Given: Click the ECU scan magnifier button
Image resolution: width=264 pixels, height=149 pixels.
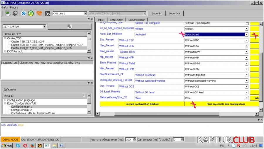Looking at the screenshot, I should tap(69, 26).
